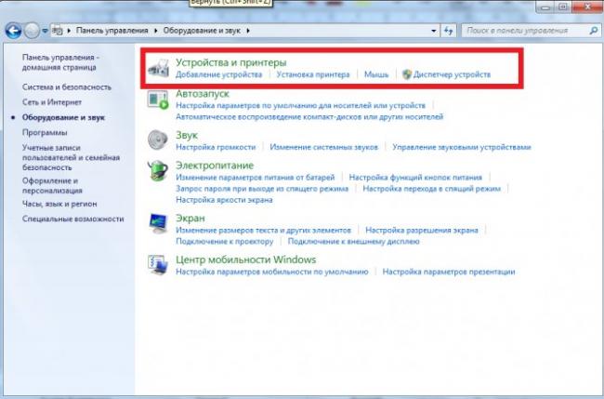This screenshot has width=604, height=399.
Task: Open Центр мобильности Windows heading
Action: coord(245,259)
